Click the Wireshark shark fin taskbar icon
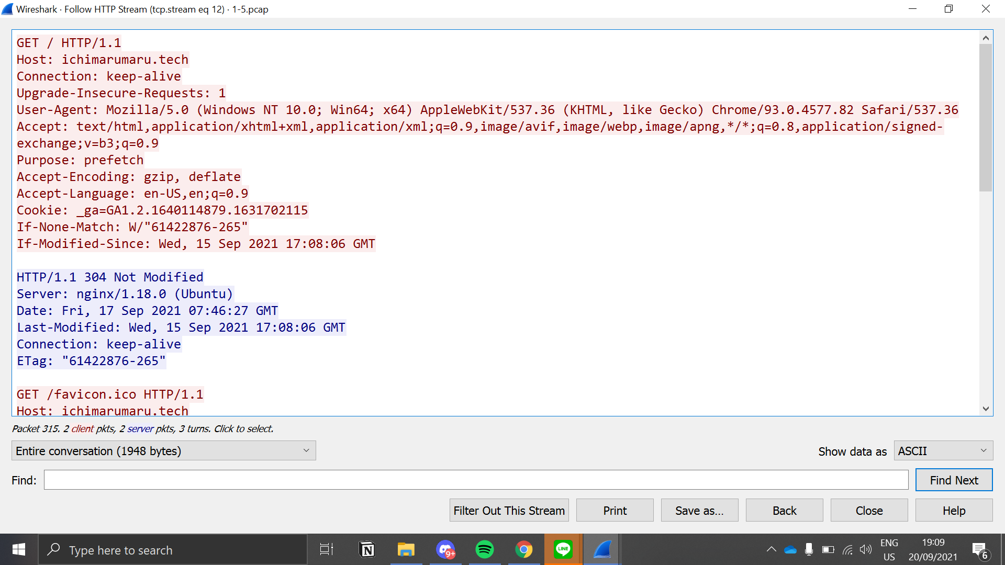The image size is (1005, 565). [x=602, y=550]
